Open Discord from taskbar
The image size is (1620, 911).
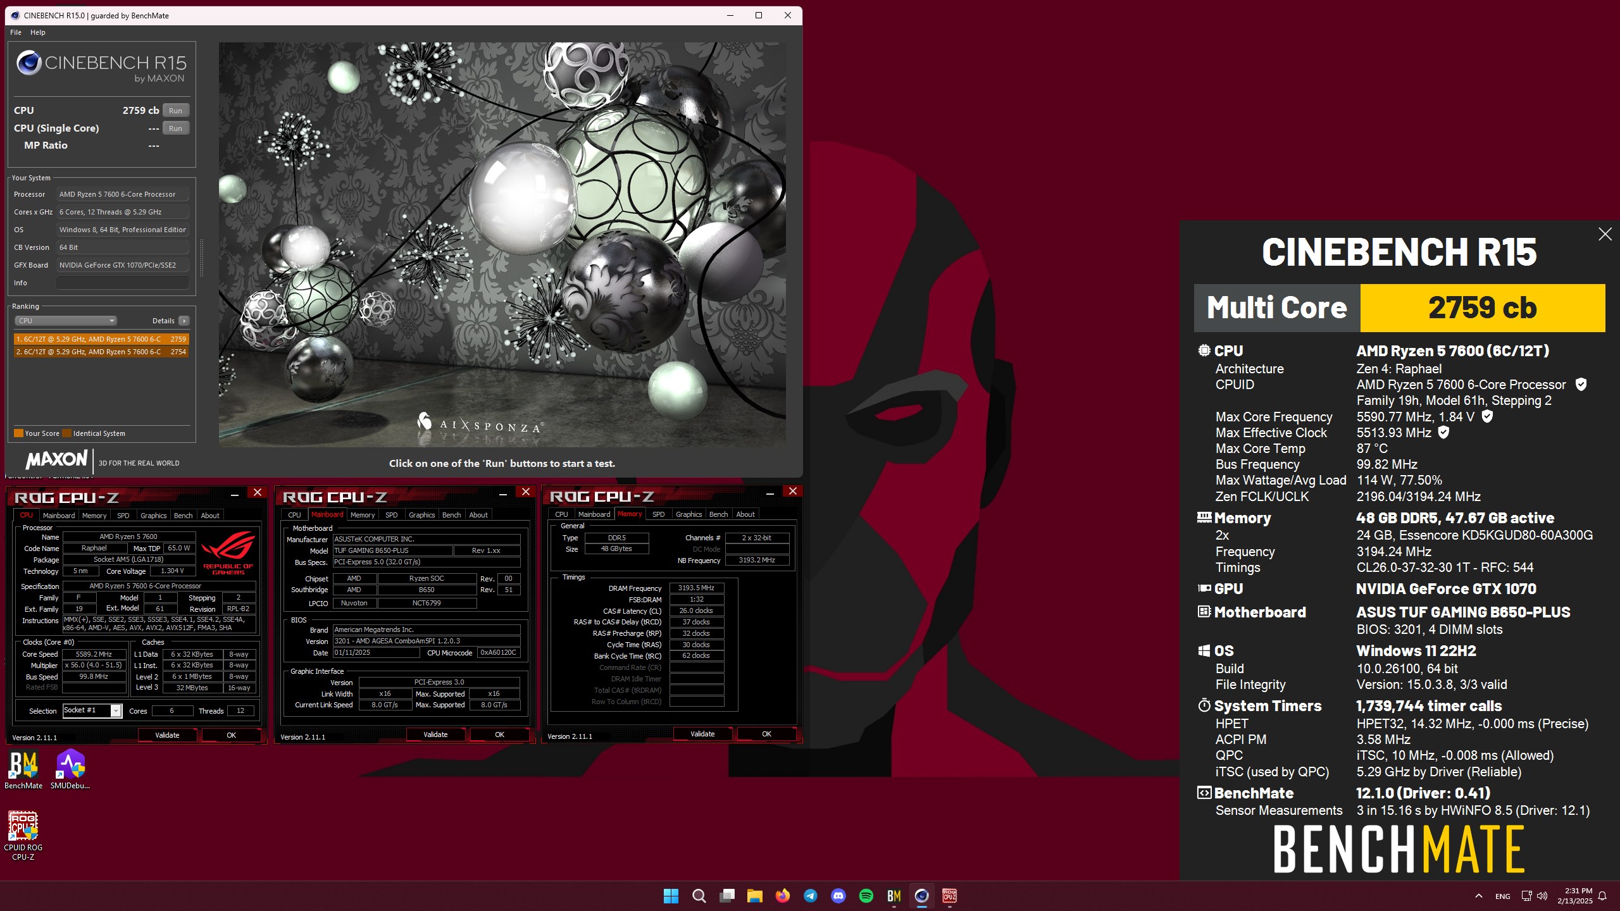pyautogui.click(x=838, y=896)
